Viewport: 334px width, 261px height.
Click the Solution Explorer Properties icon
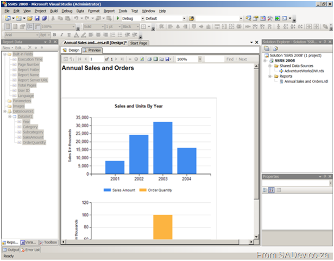tap(267, 48)
